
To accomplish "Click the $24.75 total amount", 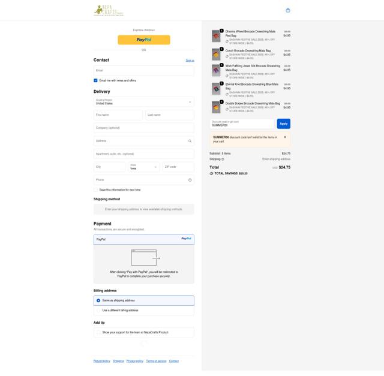I will click(284, 167).
